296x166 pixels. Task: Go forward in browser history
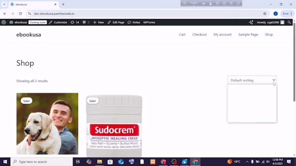(x=13, y=14)
